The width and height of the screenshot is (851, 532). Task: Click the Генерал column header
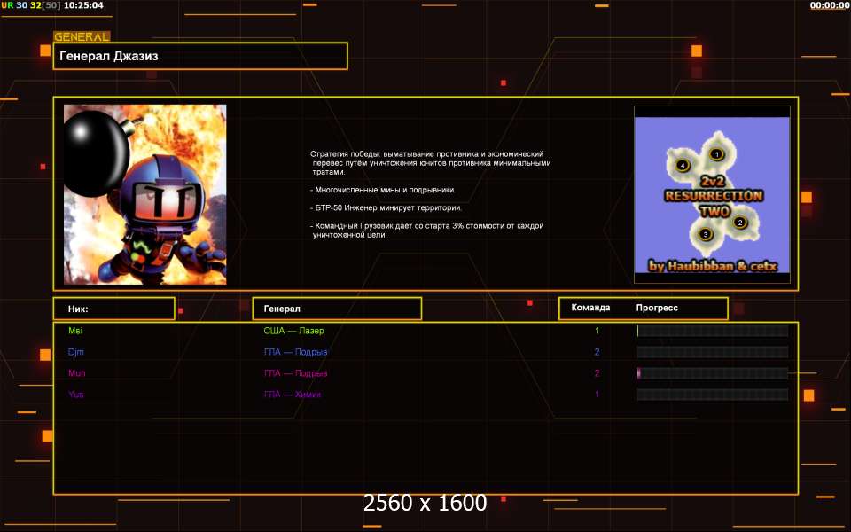click(x=337, y=309)
